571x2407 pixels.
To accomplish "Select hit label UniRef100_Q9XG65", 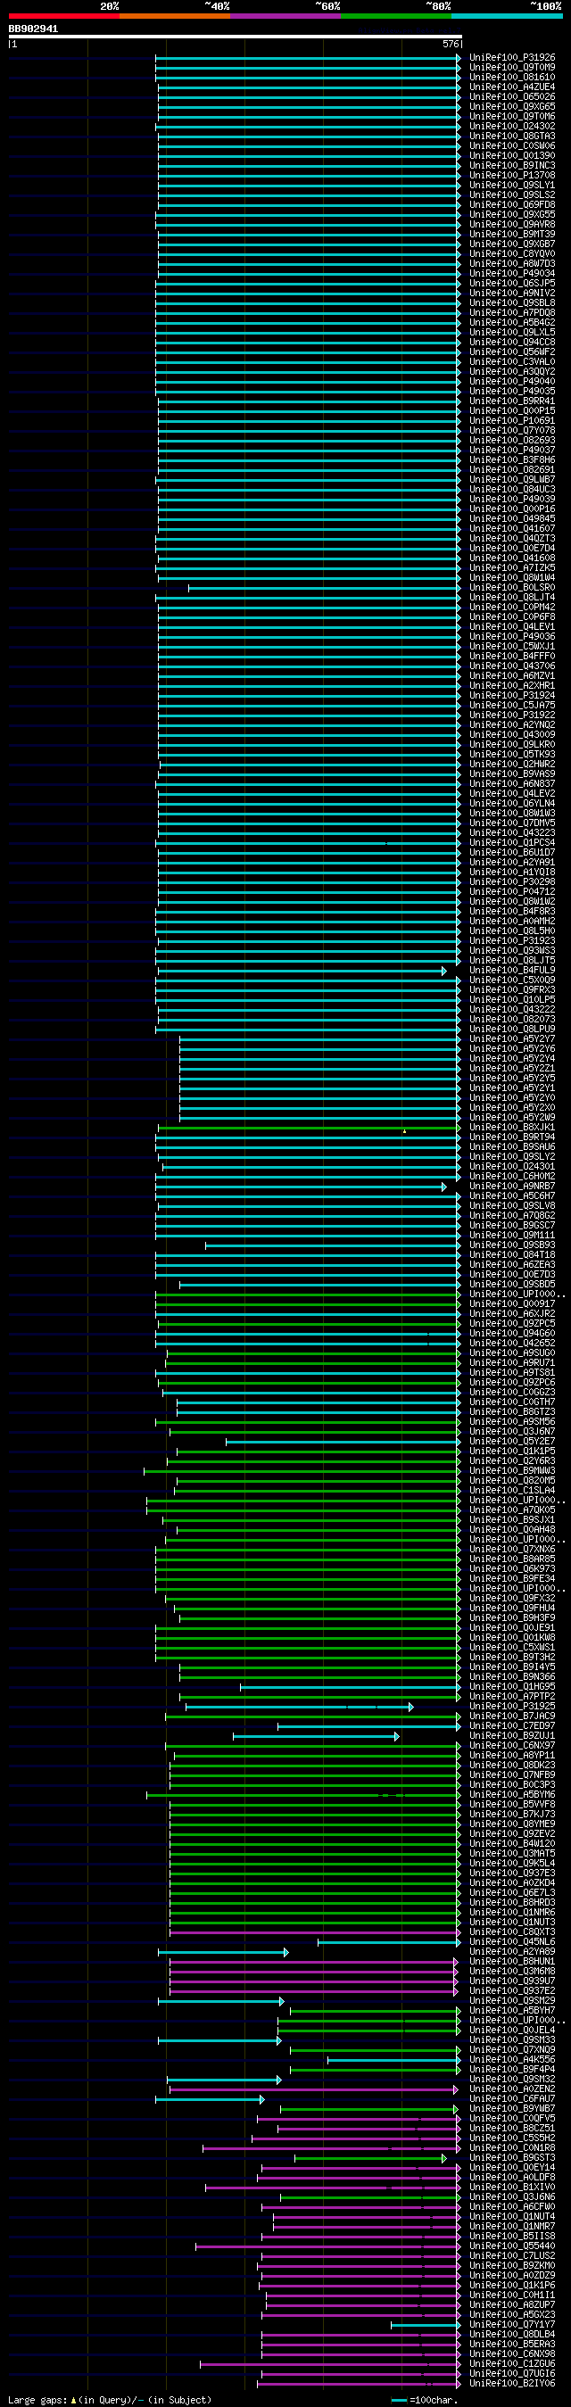I will coord(512,106).
